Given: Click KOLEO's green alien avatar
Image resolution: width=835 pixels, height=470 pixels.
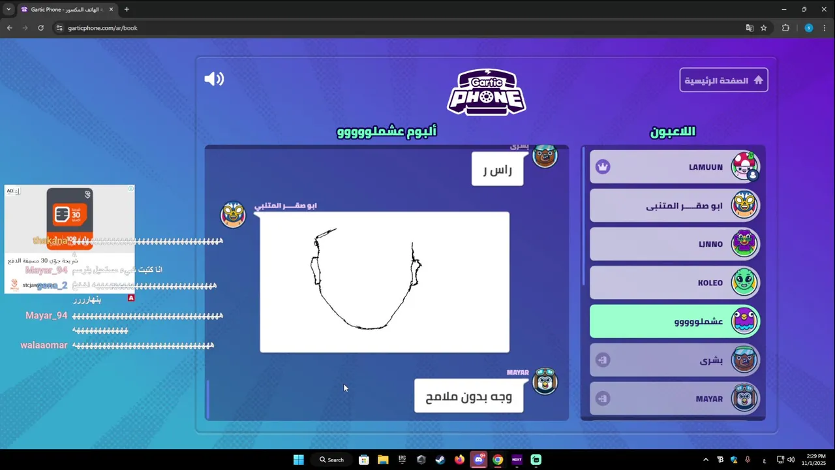Looking at the screenshot, I should pos(744,283).
